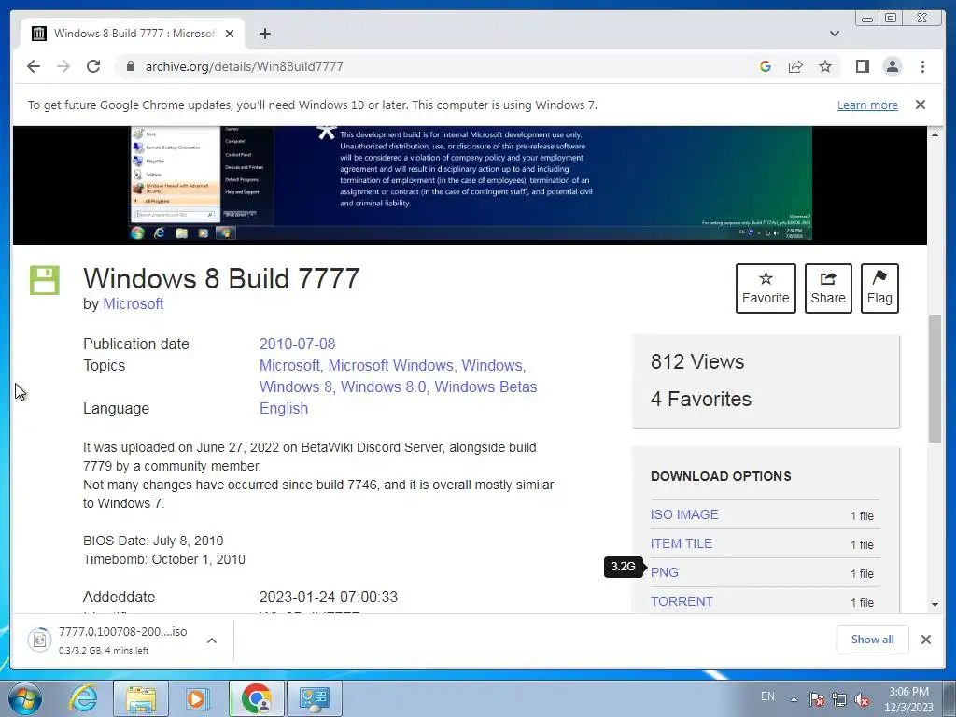Open the Windows, topic link
Viewport: 956px width, 717px height.
point(493,365)
